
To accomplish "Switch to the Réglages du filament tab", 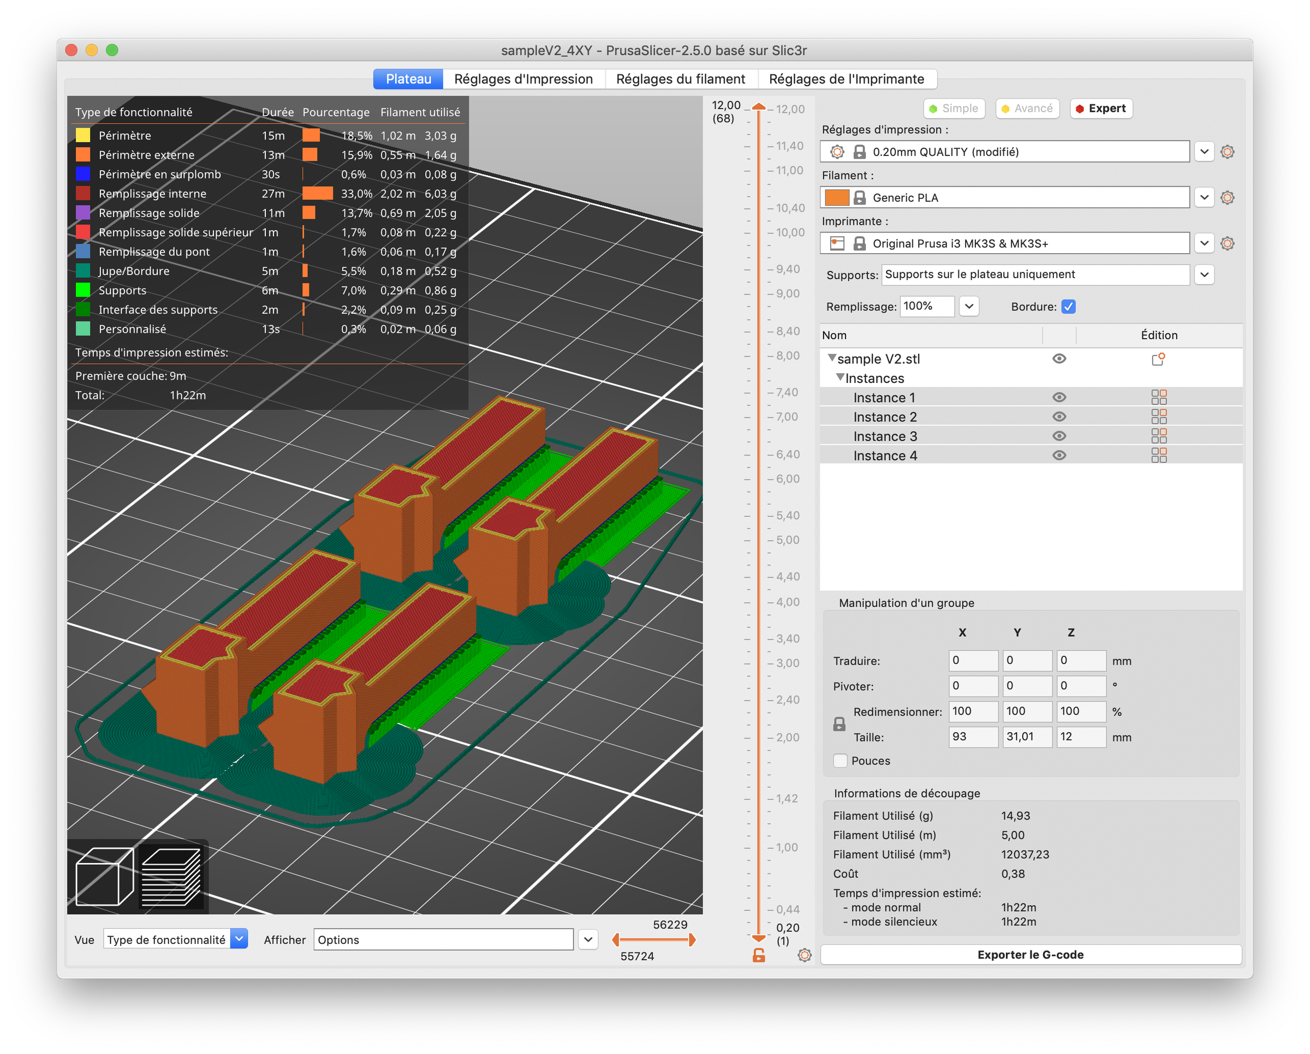I will click(681, 79).
